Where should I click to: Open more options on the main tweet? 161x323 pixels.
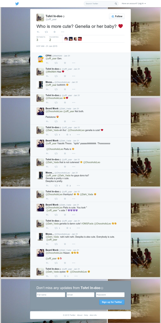point(63,32)
